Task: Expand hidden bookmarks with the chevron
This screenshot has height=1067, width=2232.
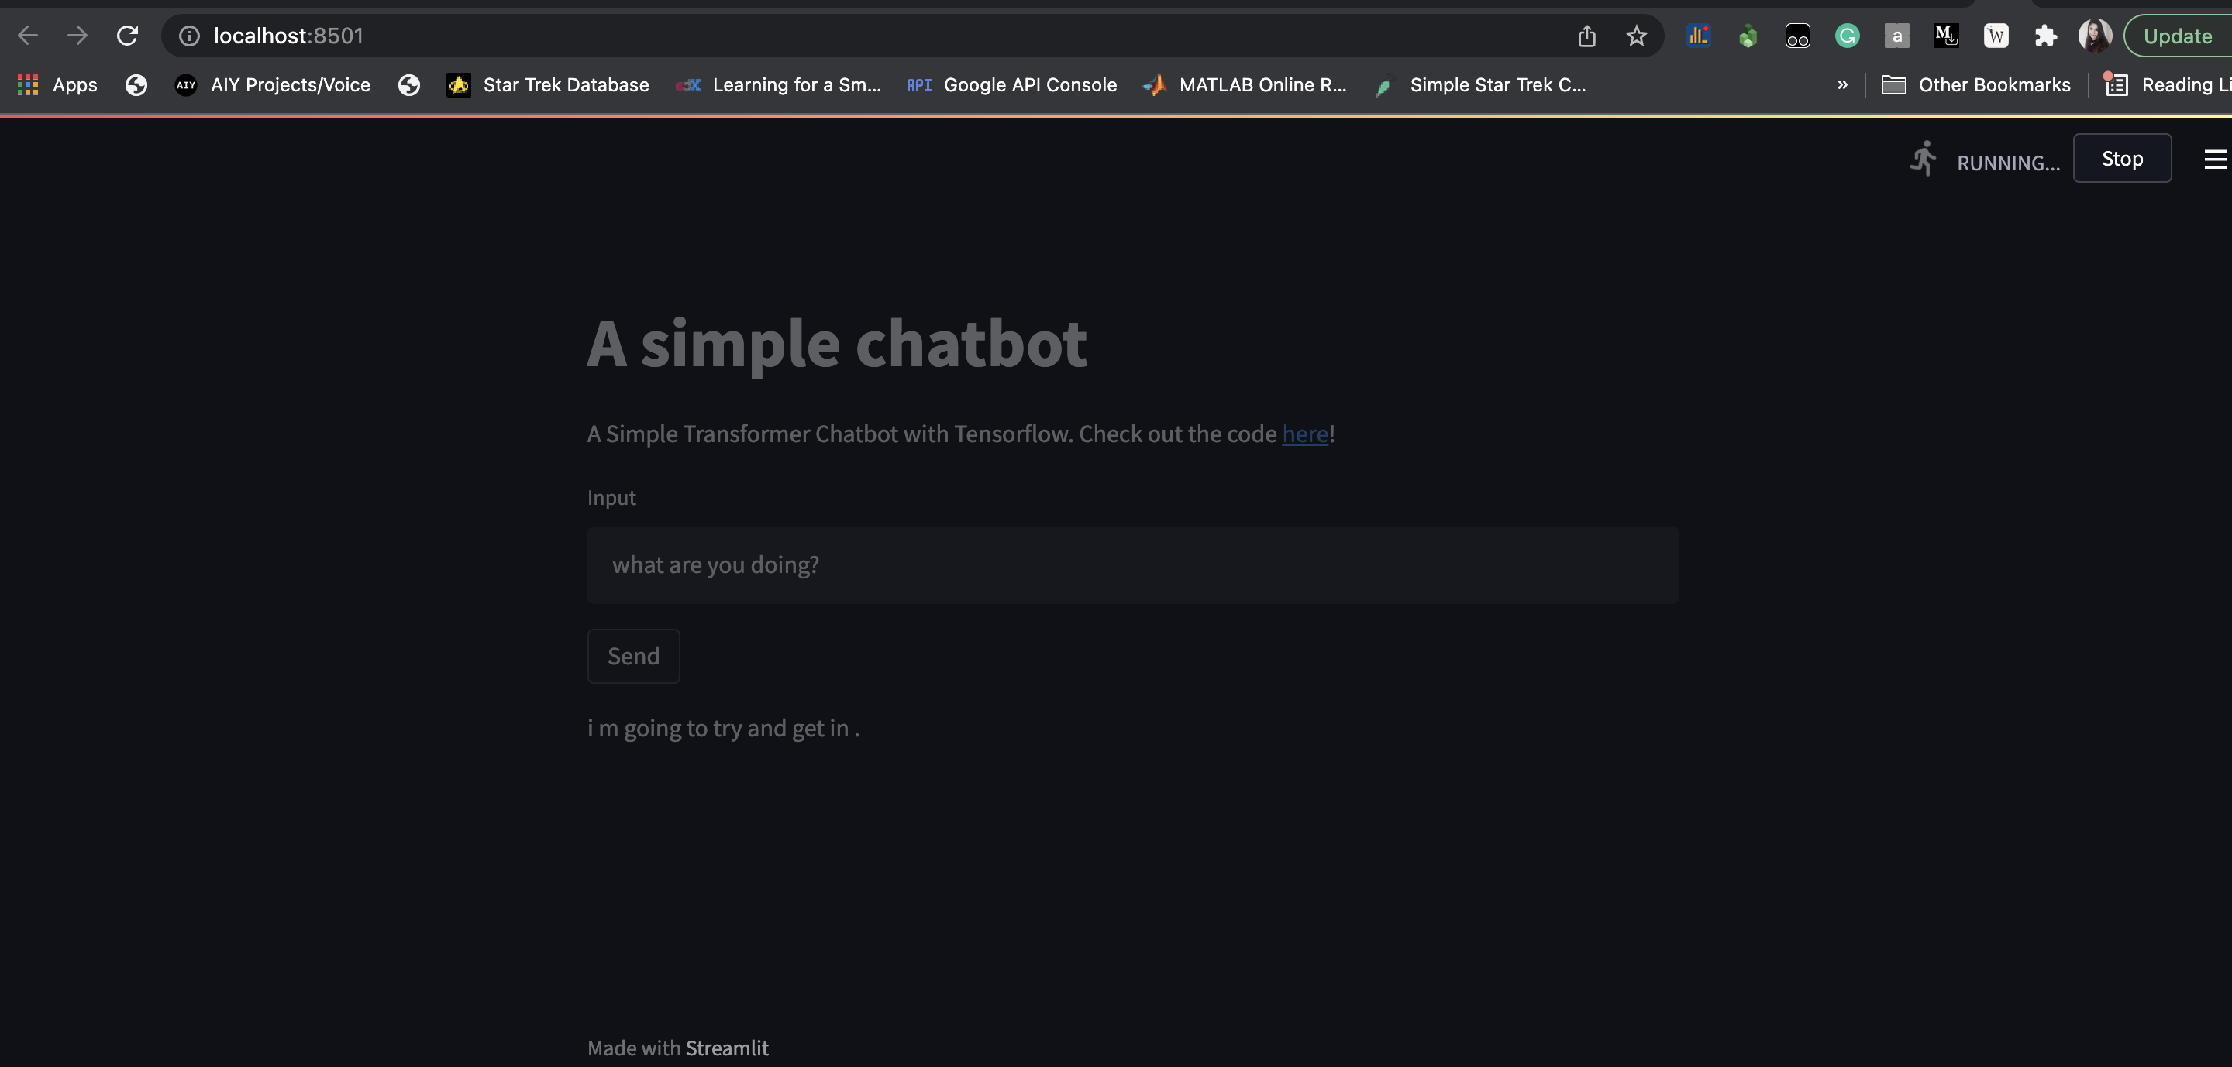Action: click(x=1842, y=84)
